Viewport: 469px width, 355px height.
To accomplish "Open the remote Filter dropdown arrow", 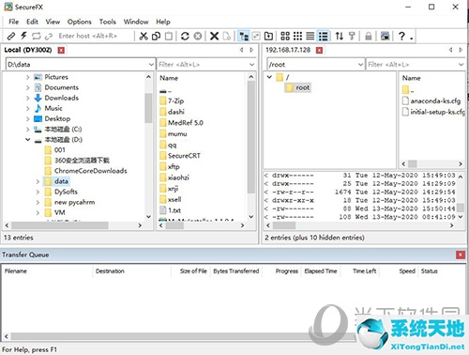I will tap(461, 65).
